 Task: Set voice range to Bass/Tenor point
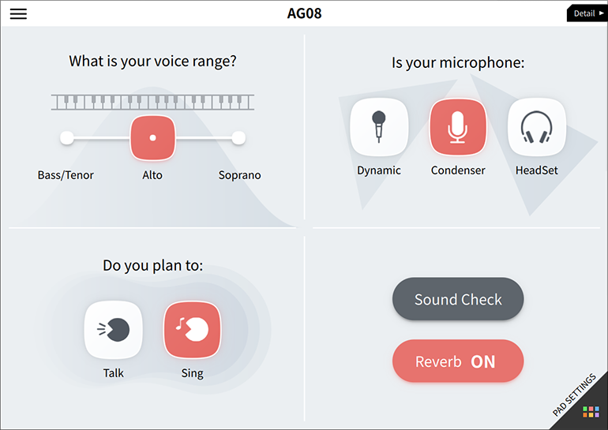(x=67, y=138)
